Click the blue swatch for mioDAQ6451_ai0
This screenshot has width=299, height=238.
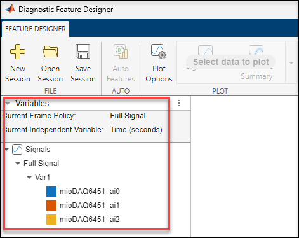pos(51,192)
